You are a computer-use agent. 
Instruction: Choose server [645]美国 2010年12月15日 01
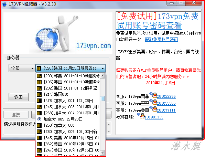pos(68,138)
